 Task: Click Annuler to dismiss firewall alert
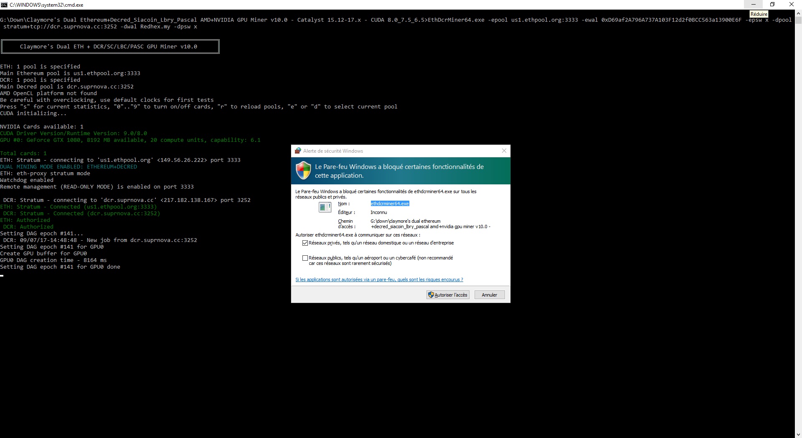tap(489, 295)
